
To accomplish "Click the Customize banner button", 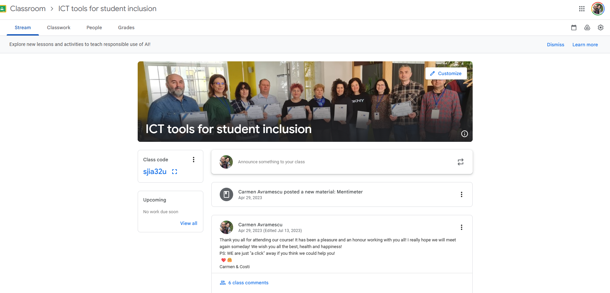I will coord(446,73).
